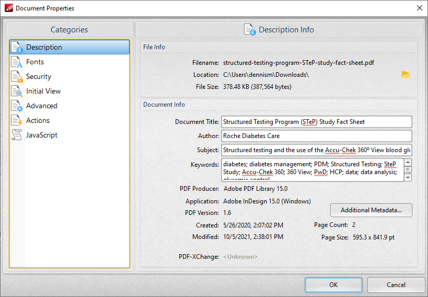Viewport: 428px width, 297px height.
Task: Click the Fonts category icon
Action: click(17, 62)
